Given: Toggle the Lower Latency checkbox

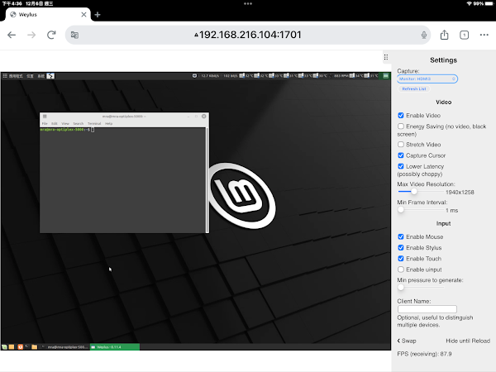Looking at the screenshot, I should point(401,166).
